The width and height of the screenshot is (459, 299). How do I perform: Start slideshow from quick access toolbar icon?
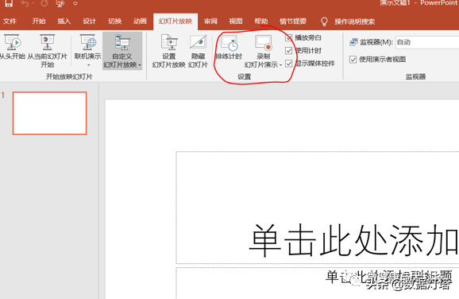click(60, 3)
